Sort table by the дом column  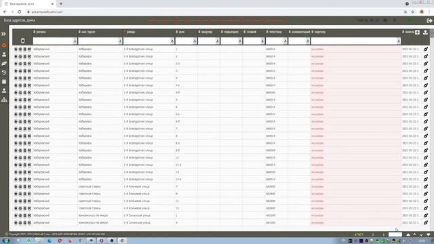[x=180, y=32]
